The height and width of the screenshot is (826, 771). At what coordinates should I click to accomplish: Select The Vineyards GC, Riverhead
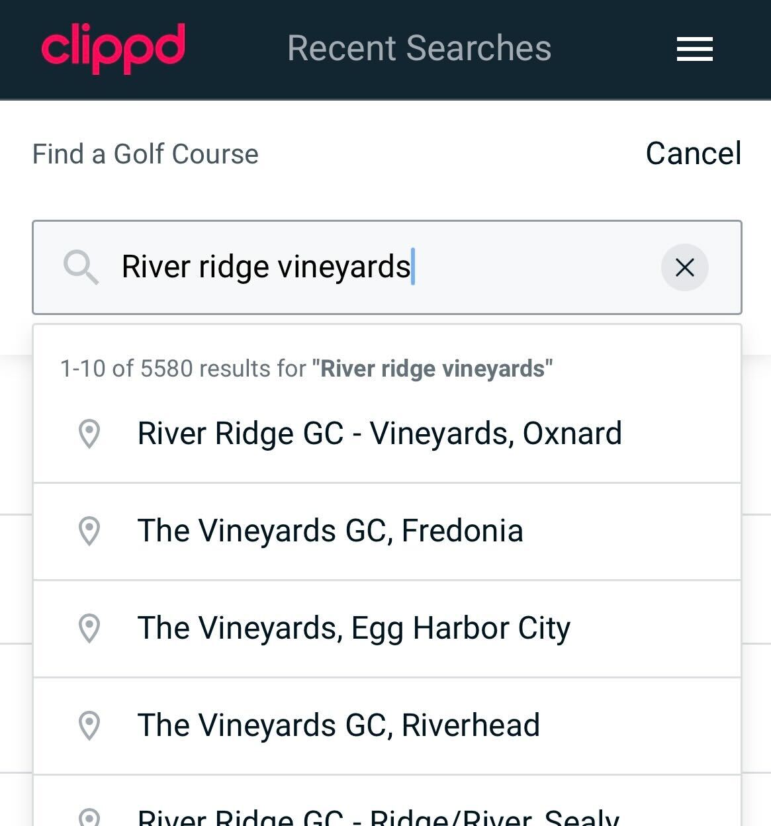[x=338, y=725]
